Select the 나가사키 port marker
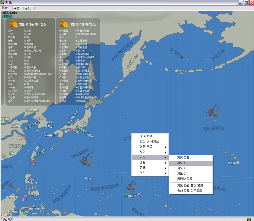Viewport: 254px width, 221px height. click(55, 133)
